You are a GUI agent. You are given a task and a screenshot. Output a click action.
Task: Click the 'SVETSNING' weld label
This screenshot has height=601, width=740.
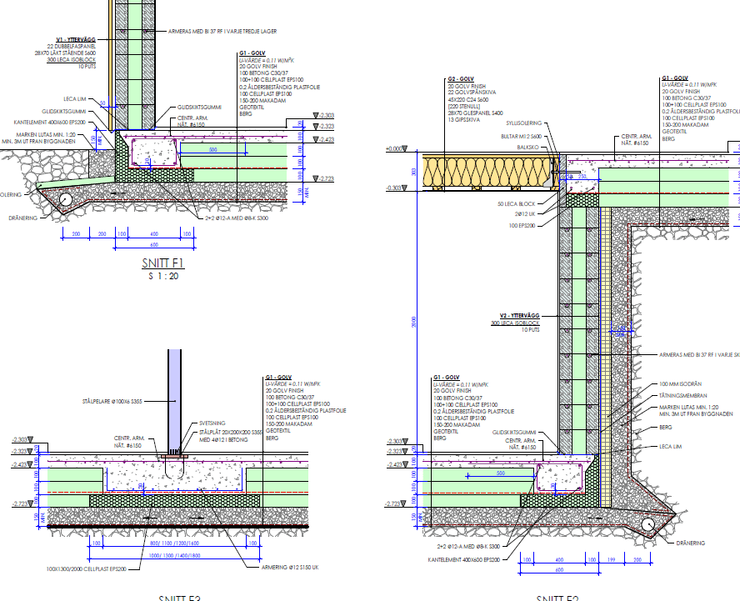[212, 423]
